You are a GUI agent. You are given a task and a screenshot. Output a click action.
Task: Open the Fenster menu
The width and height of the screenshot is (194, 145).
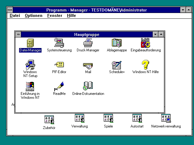tap(55, 15)
